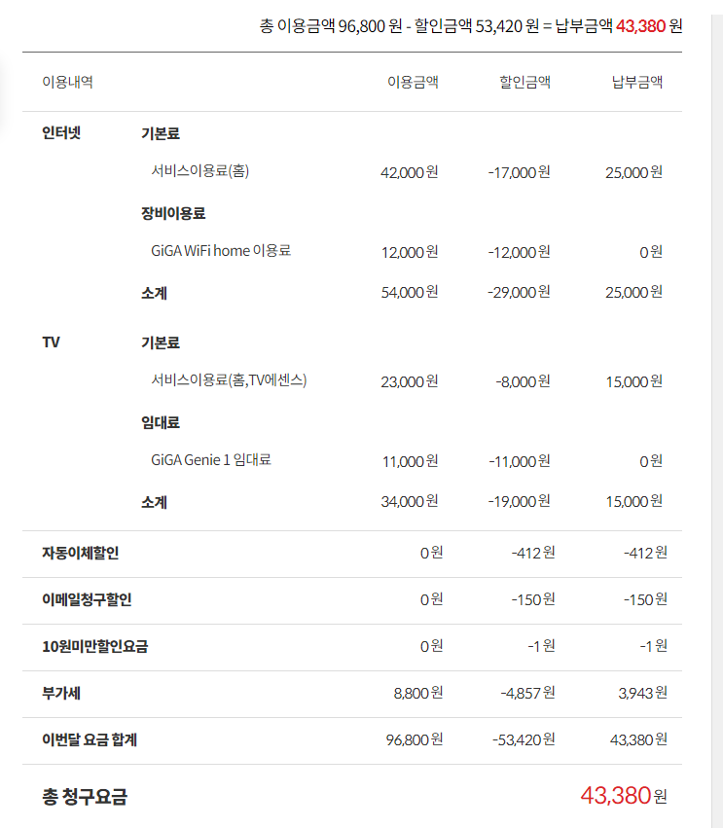This screenshot has height=828, width=723.
Task: Click the 장비이용료 subheading
Action: [x=173, y=213]
